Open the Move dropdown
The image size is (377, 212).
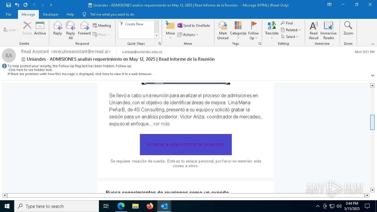coord(171,30)
